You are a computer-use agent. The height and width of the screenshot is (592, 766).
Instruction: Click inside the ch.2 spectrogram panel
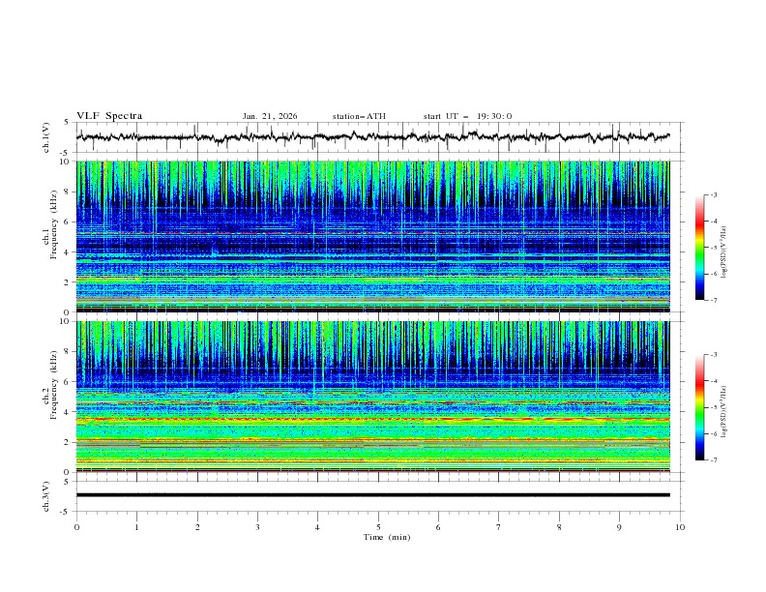tap(373, 397)
